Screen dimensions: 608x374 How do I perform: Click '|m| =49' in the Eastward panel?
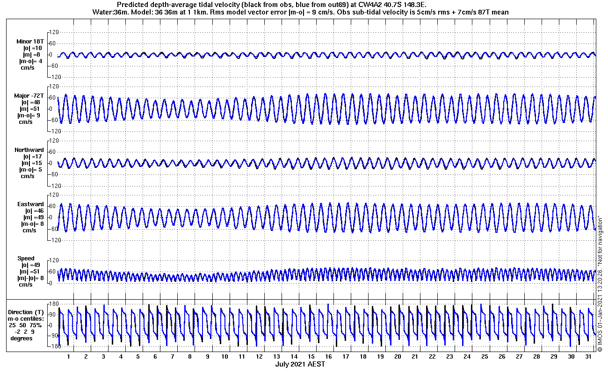coord(34,217)
